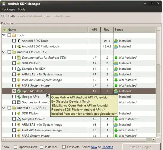
Task: Enable the Installed filter checkbox
Action: click(41, 147)
